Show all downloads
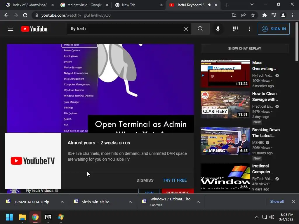Viewport: 299px width, 224px height. click(277, 202)
